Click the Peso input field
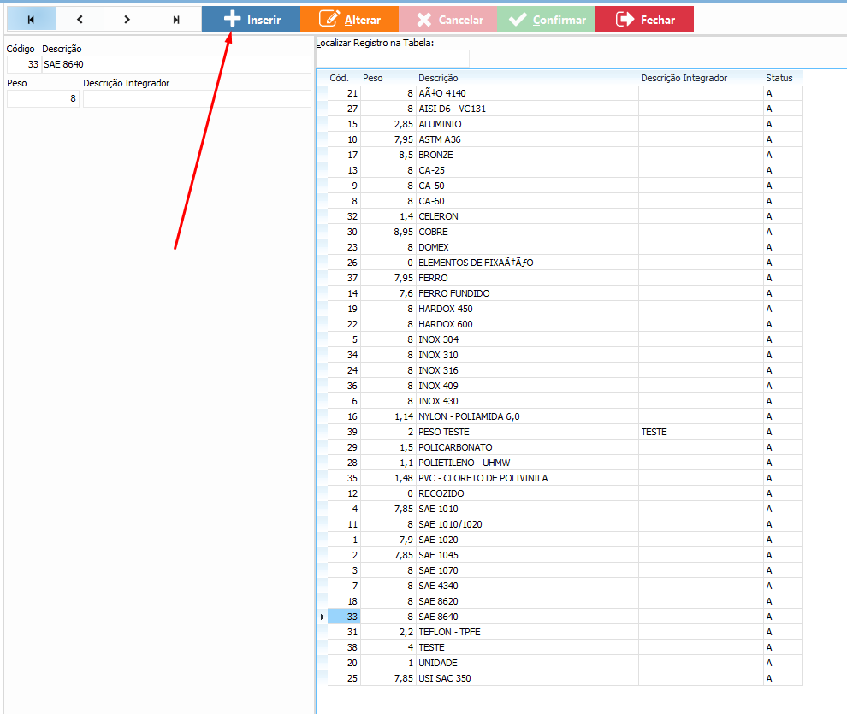This screenshot has width=847, height=714. (x=43, y=99)
